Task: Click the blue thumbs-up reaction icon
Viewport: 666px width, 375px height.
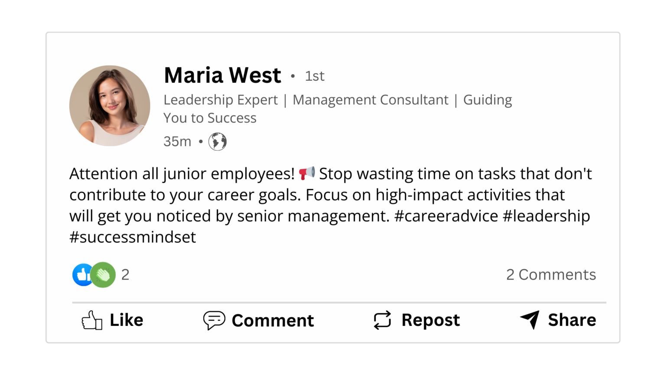Action: tap(82, 274)
